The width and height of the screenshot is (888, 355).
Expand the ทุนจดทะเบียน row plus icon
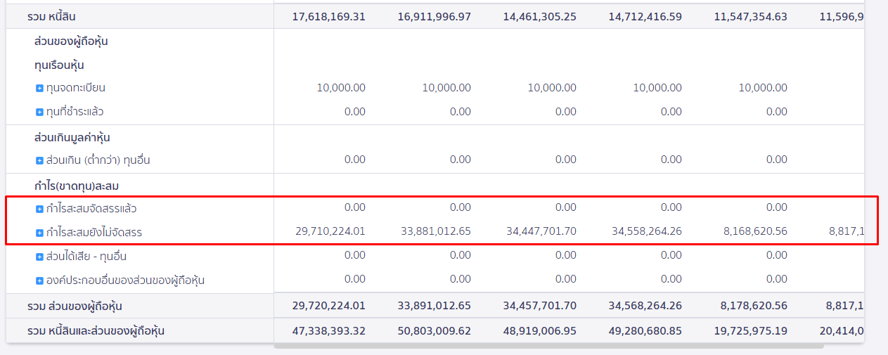(x=40, y=89)
